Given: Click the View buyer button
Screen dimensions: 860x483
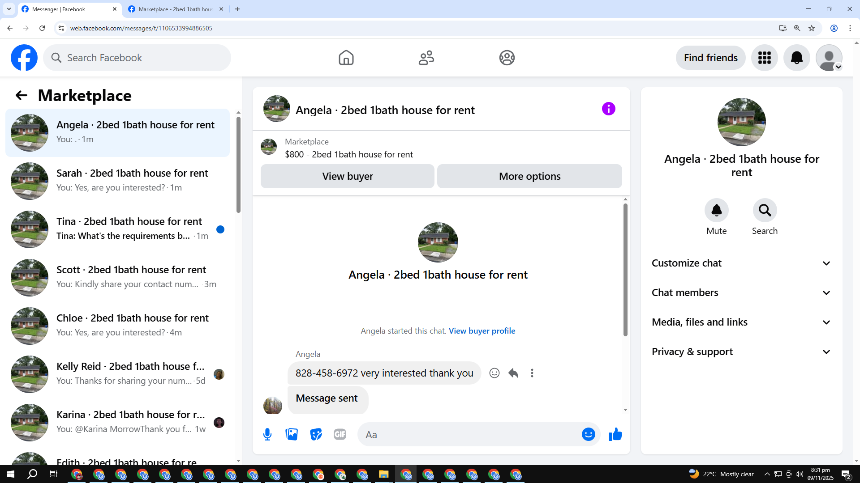Looking at the screenshot, I should point(348,176).
